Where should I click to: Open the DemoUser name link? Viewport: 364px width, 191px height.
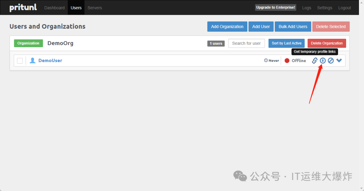tap(50, 61)
